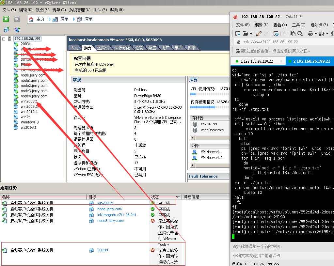Click the 名称 column header in recent tasks
This screenshot has height=266, width=334.
click(43, 197)
